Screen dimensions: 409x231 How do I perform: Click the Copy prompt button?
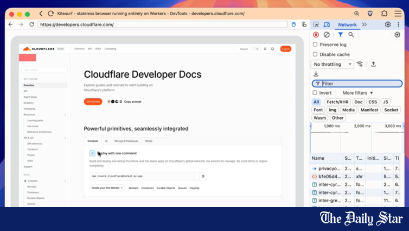click(x=124, y=102)
